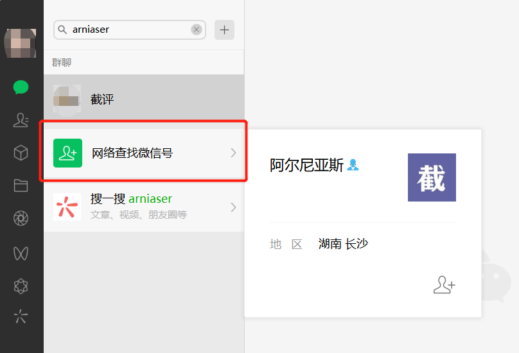Focus the search box containing arniaser
Viewport: 519px width, 353px height.
pos(130,30)
